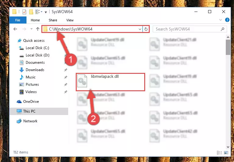Click the libmwlapack.dll gear file icon
Screen dimensions: 234x162
click(x=82, y=81)
